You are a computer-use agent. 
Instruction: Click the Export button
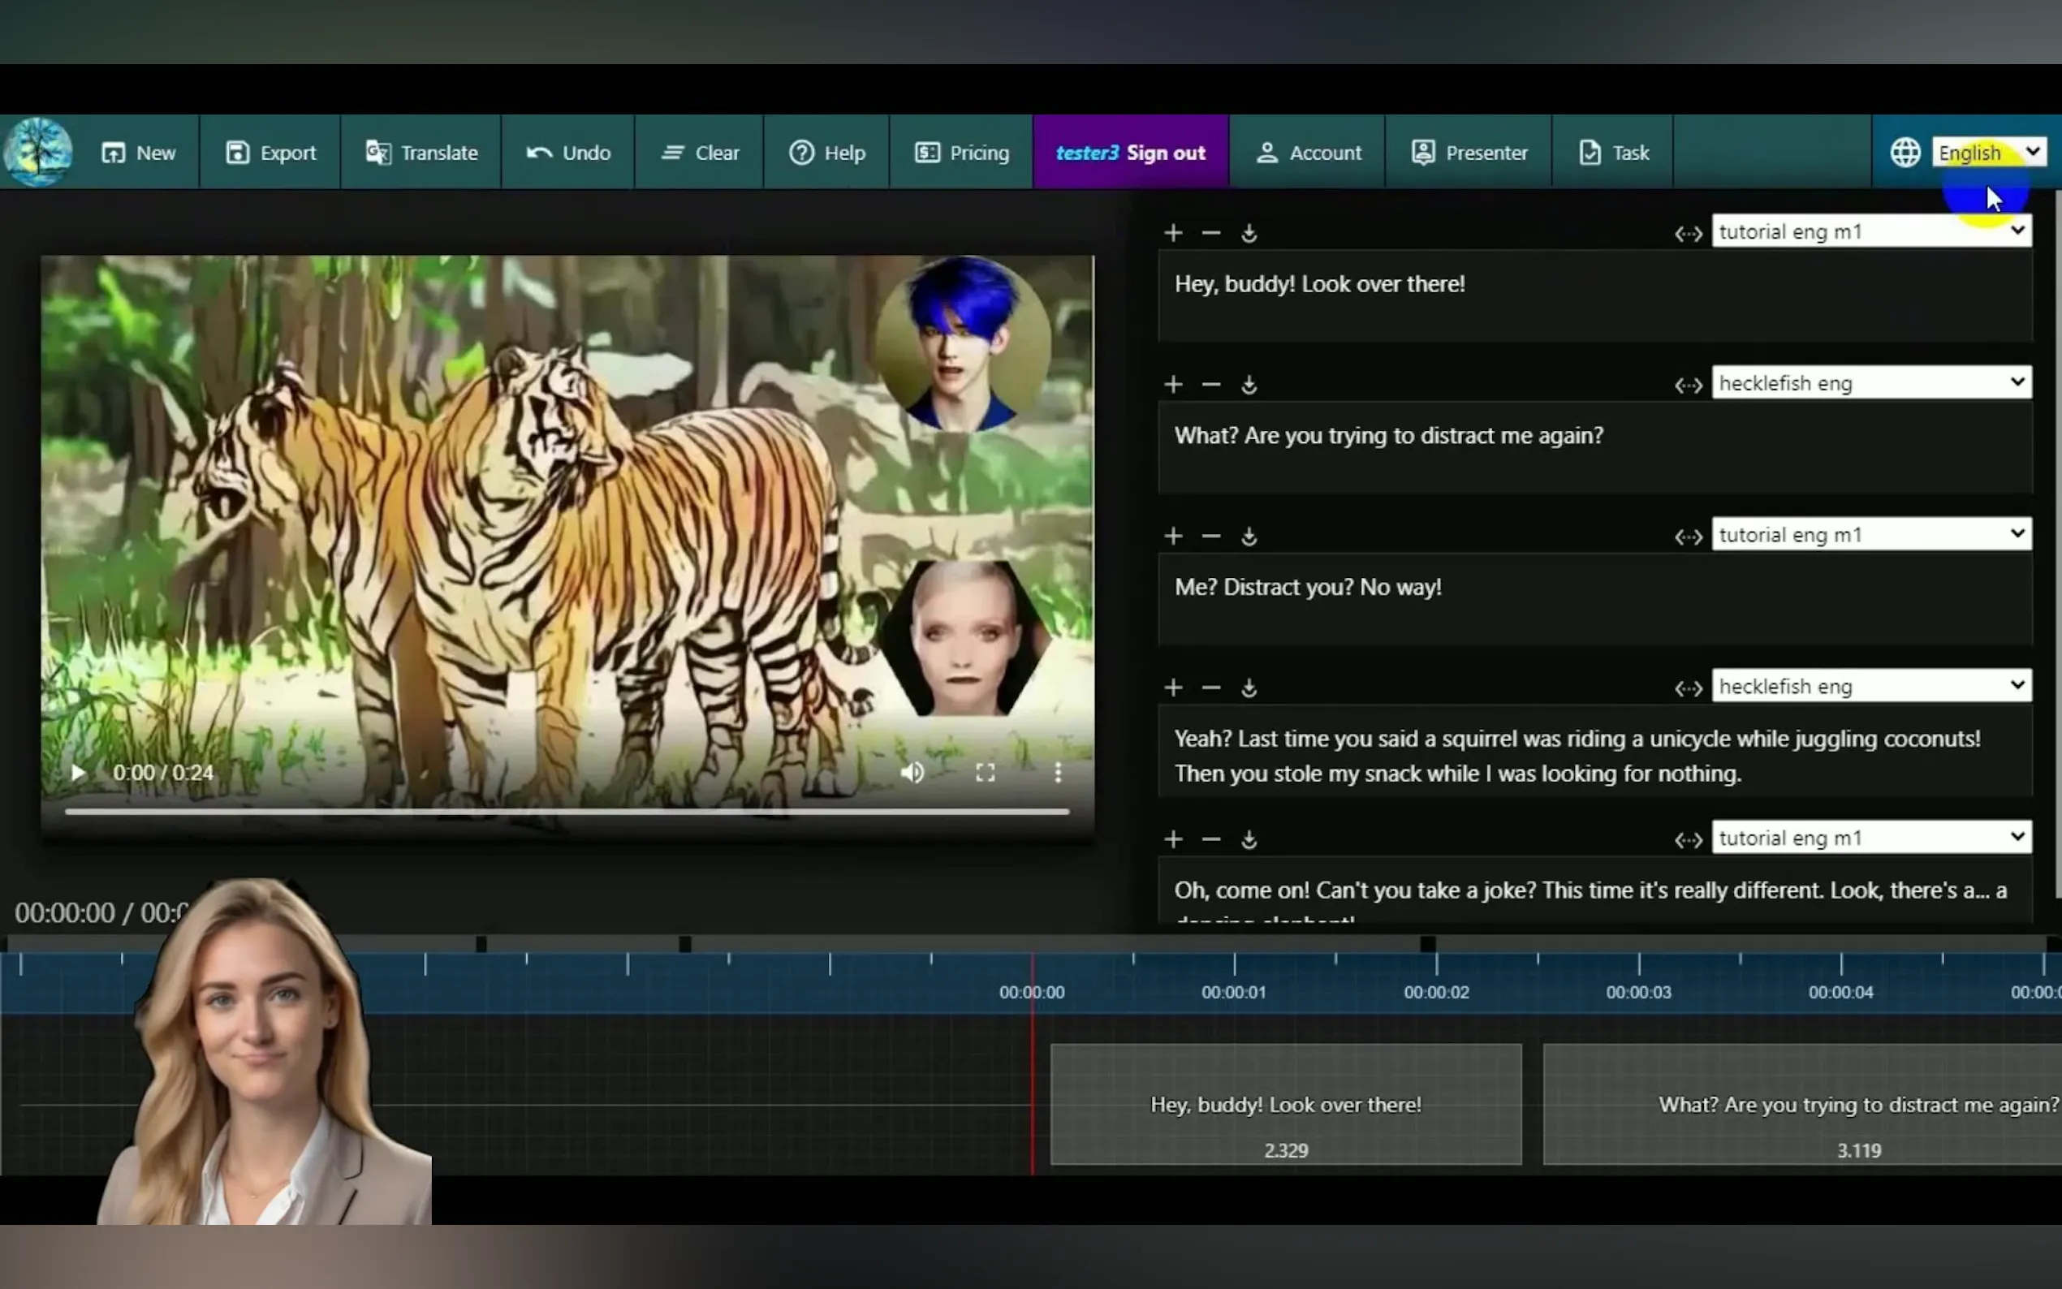(270, 153)
